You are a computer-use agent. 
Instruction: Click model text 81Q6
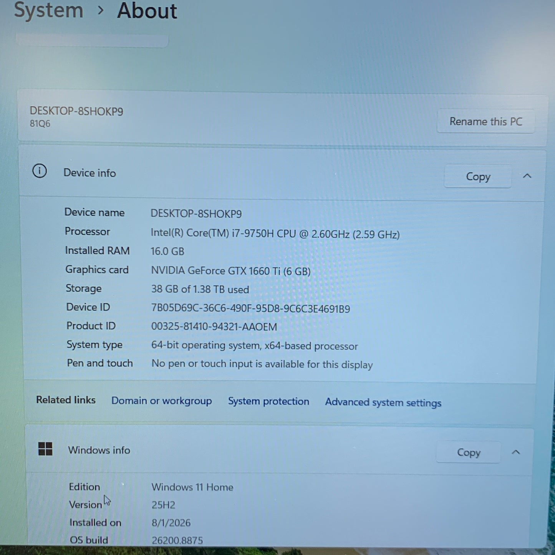(40, 124)
